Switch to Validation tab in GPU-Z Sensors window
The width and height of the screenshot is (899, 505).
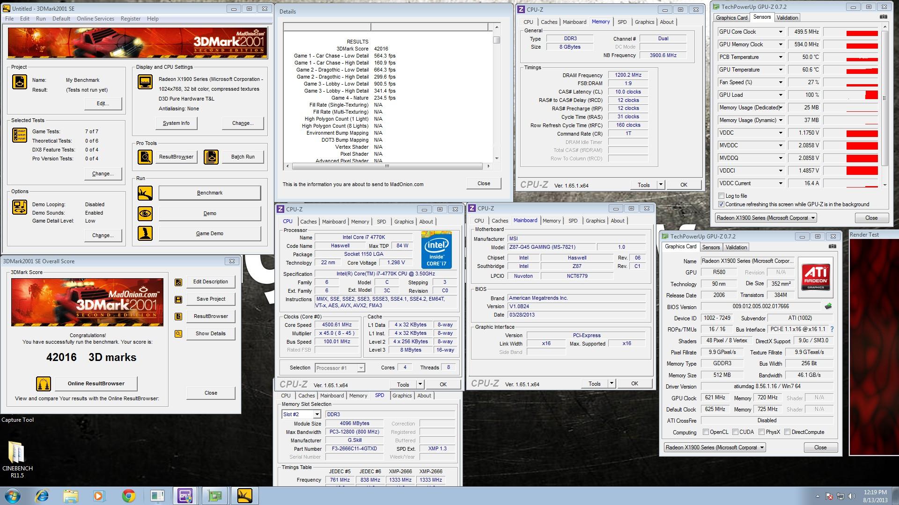(x=787, y=18)
